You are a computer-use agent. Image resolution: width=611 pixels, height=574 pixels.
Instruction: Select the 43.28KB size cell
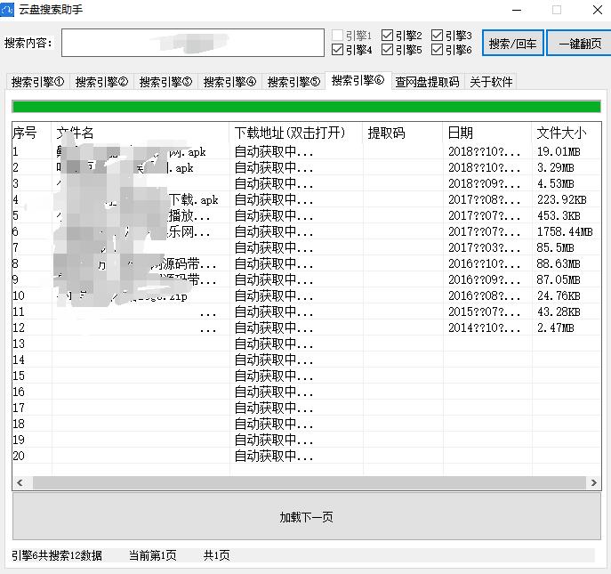[559, 311]
